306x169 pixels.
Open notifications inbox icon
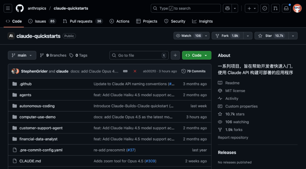286,8
